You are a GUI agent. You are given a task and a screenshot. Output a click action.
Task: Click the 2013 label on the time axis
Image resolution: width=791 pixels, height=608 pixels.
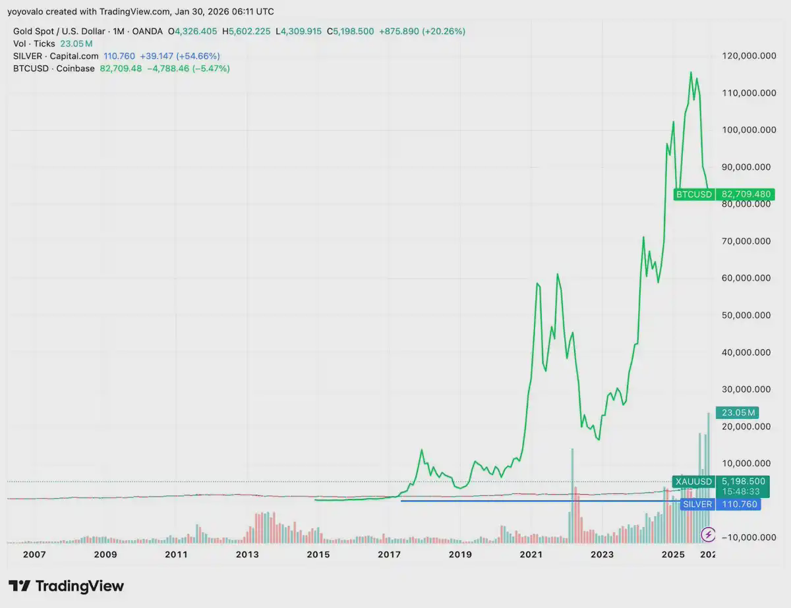point(247,555)
